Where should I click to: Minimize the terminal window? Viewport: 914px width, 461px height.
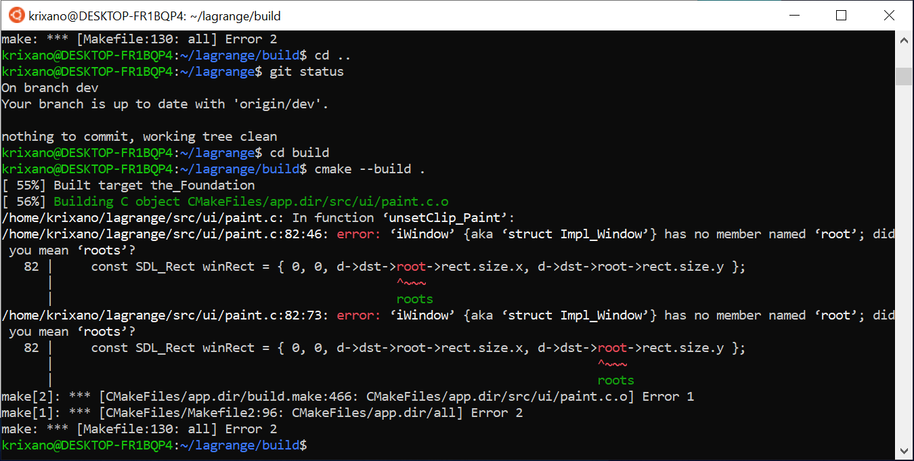click(x=794, y=15)
